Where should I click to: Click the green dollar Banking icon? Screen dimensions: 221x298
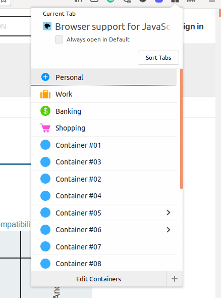(45, 111)
